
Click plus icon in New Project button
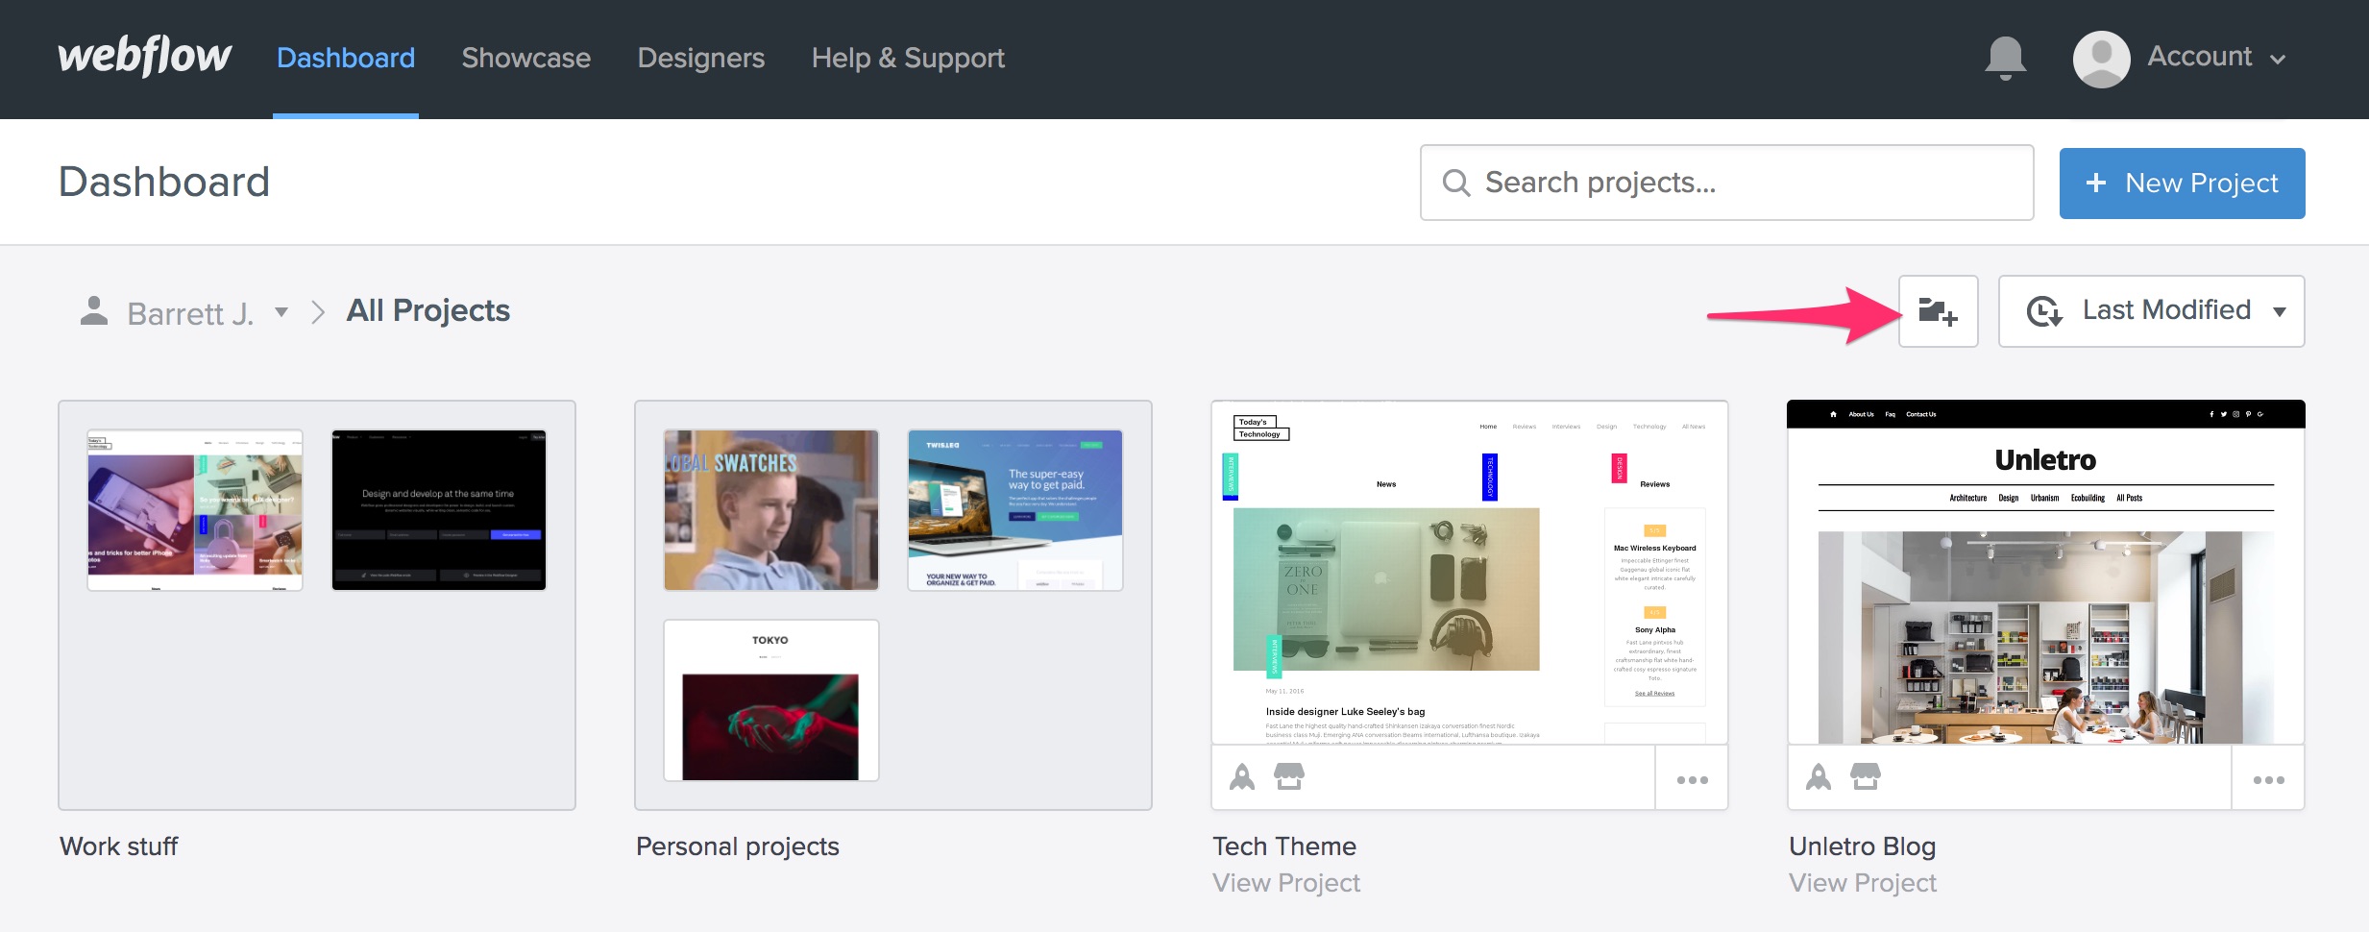click(2096, 183)
